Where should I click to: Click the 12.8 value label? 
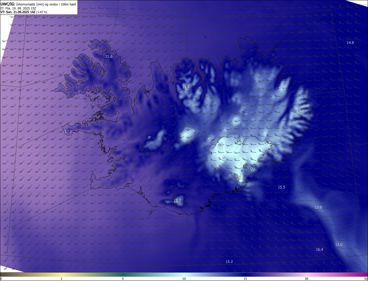pos(318,207)
